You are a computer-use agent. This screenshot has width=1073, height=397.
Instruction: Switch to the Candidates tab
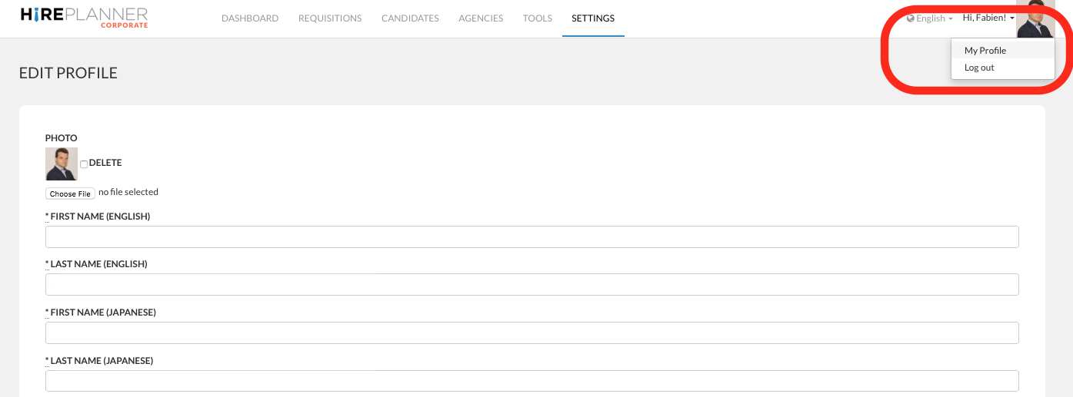[410, 18]
